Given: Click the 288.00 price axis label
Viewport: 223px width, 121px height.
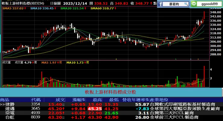Looking at the screenshot, I should pos(215,54).
